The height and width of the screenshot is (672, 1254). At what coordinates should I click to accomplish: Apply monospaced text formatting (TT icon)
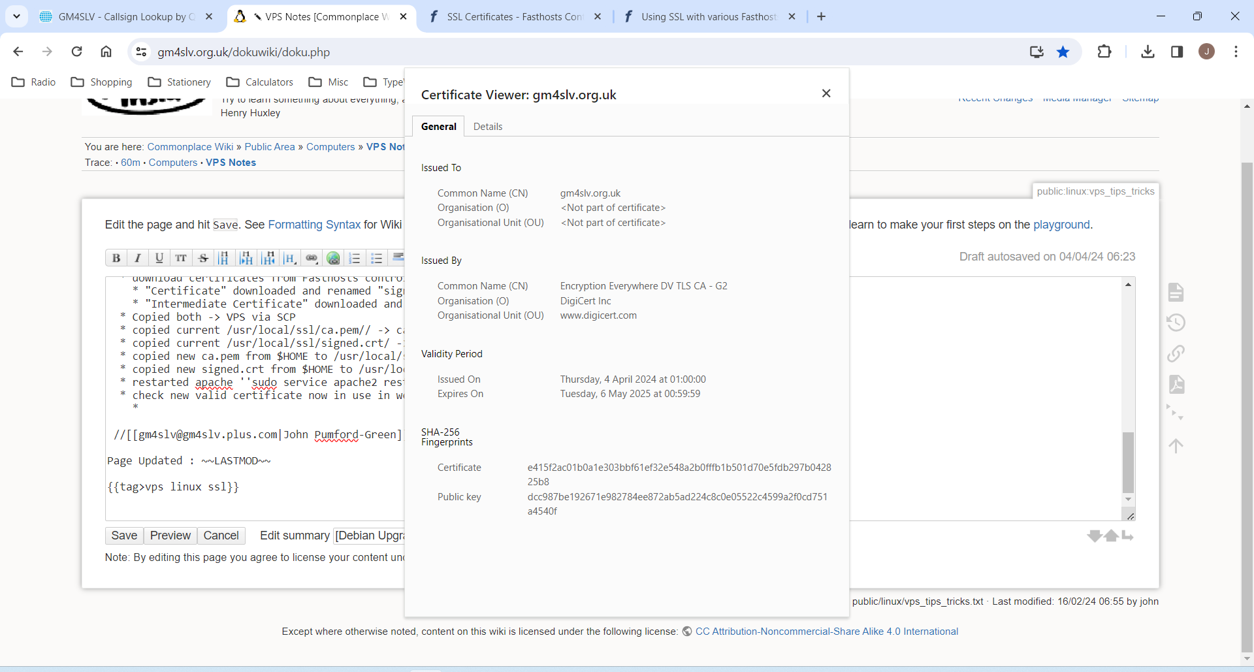(x=181, y=257)
